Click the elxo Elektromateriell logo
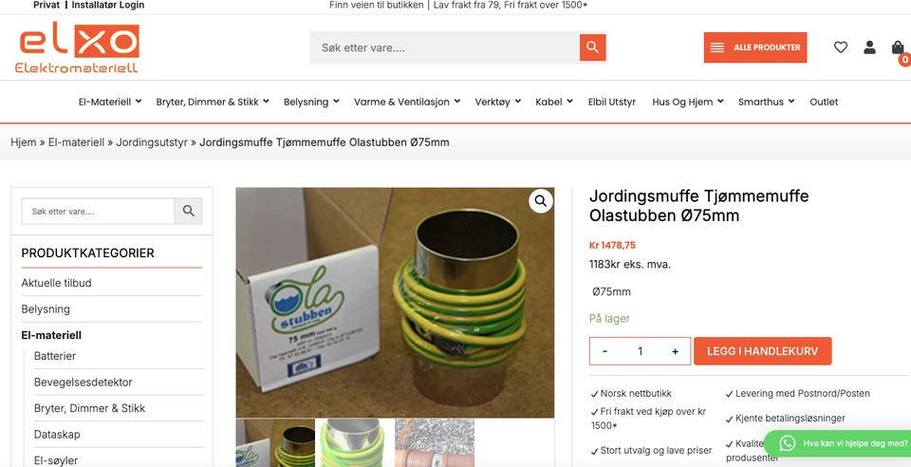Screen dimensions: 911x467 (x=79, y=47)
